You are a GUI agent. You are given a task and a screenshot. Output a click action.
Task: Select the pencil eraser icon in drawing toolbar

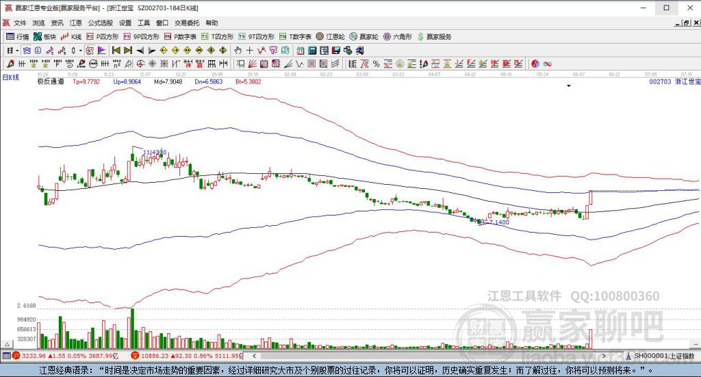pyautogui.click(x=10, y=64)
